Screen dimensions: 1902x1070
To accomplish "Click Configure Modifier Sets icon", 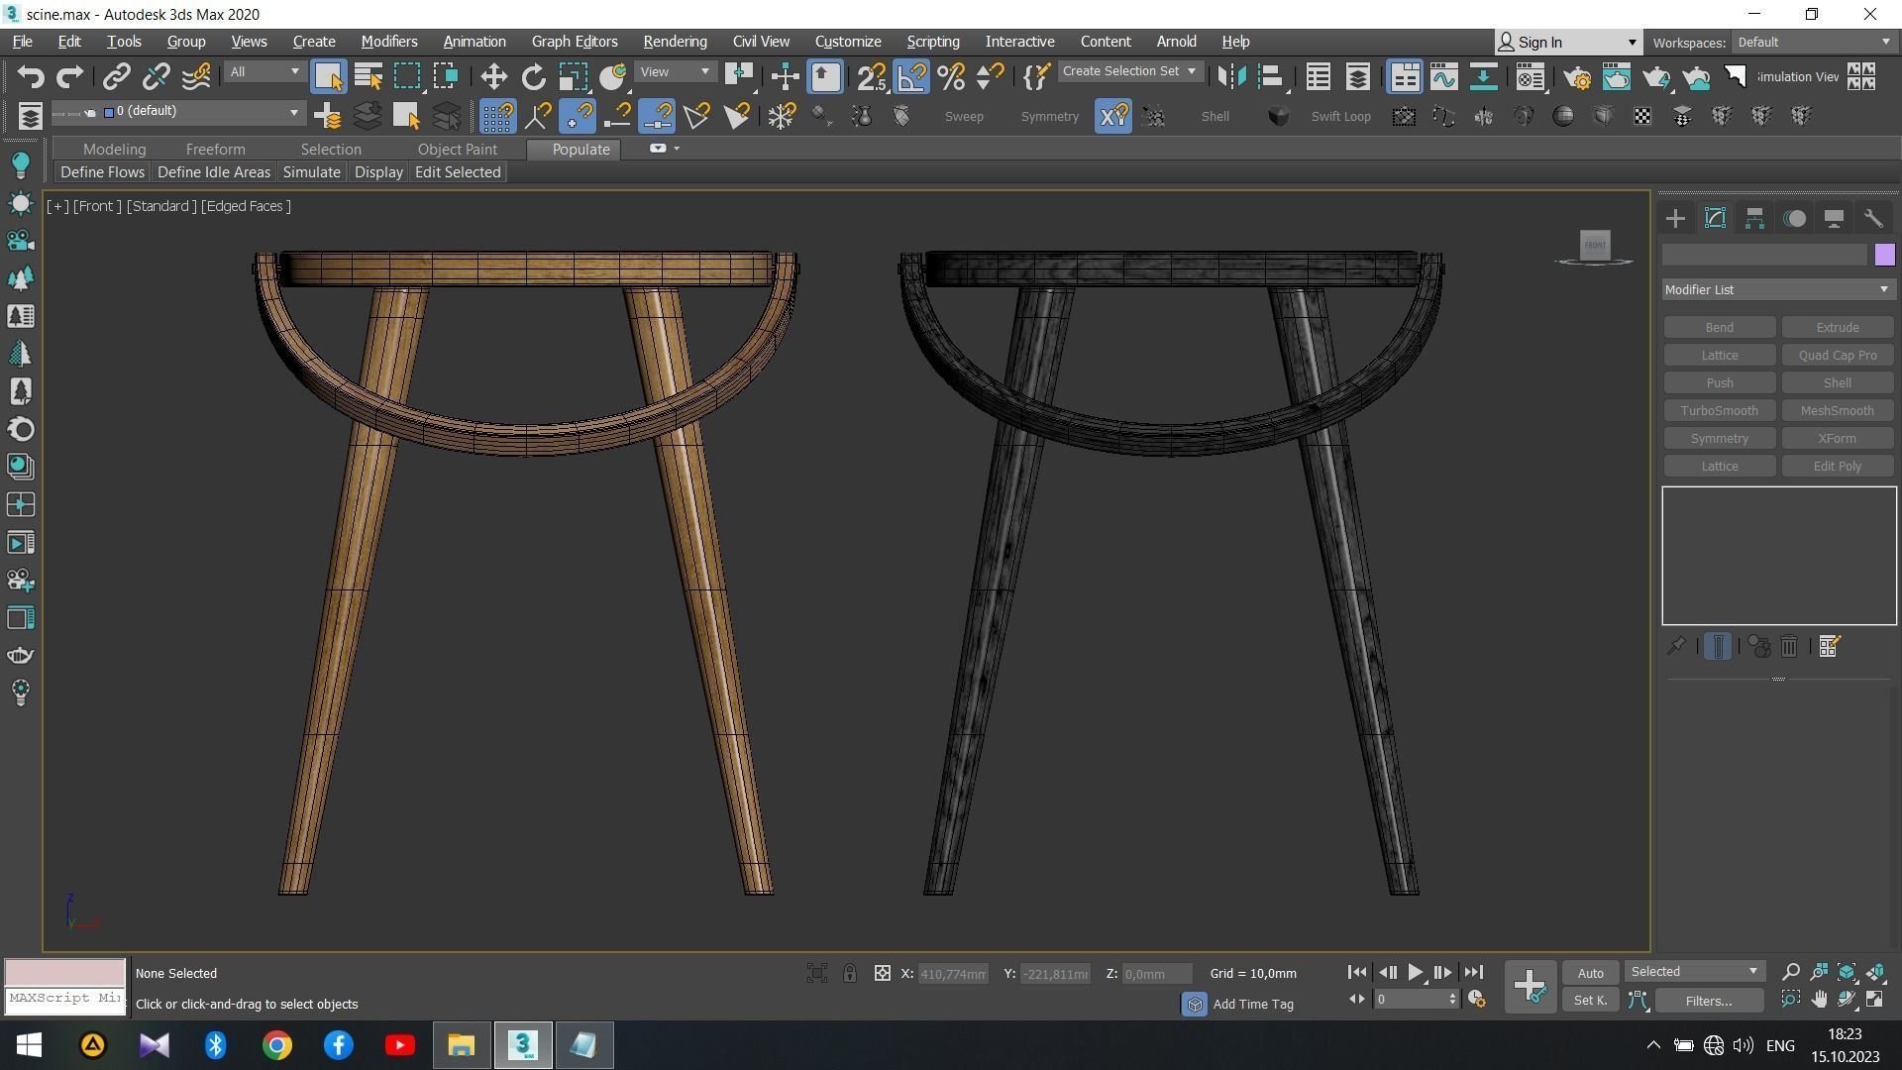I will coord(1830,647).
